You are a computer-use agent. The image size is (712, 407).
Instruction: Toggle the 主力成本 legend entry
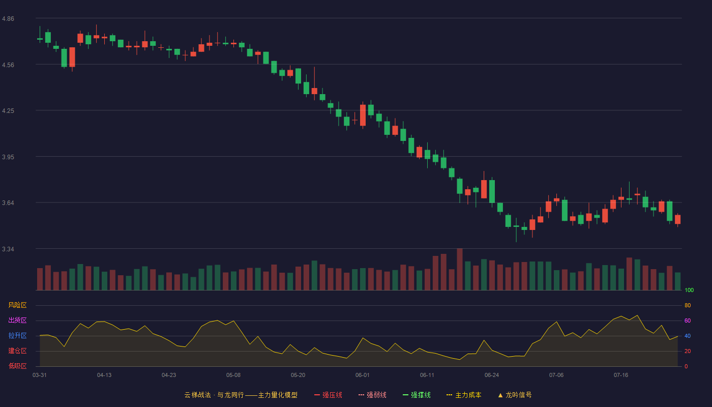point(464,395)
